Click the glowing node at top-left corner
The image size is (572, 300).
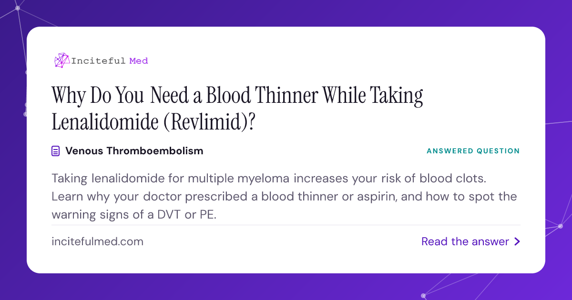pos(18,8)
